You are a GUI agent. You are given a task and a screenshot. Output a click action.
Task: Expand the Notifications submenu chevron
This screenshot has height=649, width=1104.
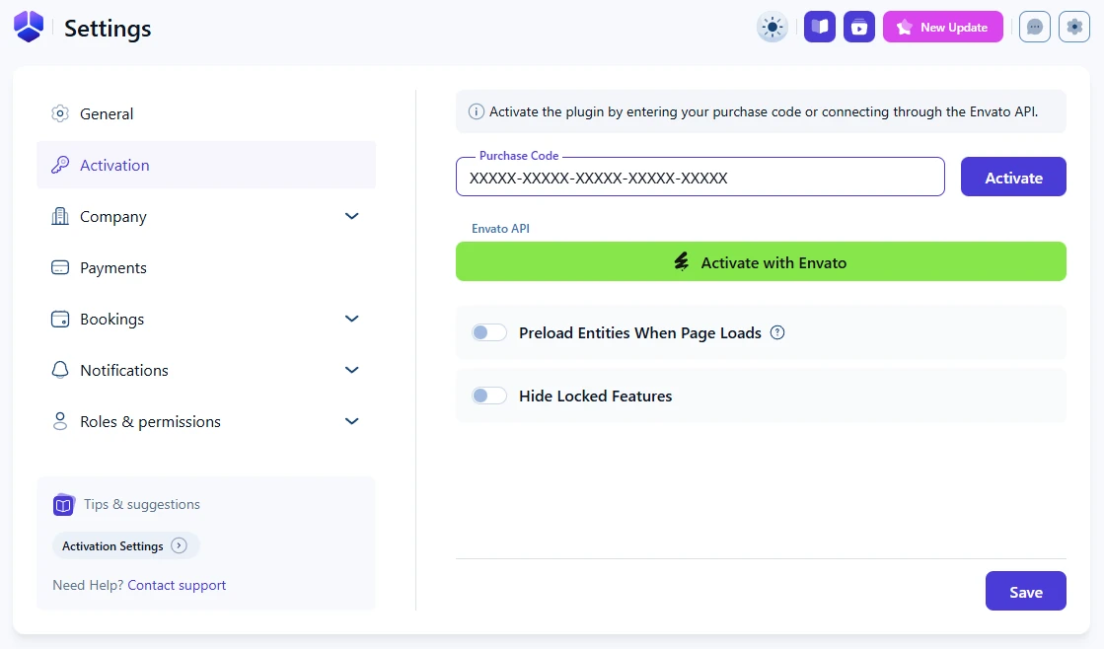point(351,370)
